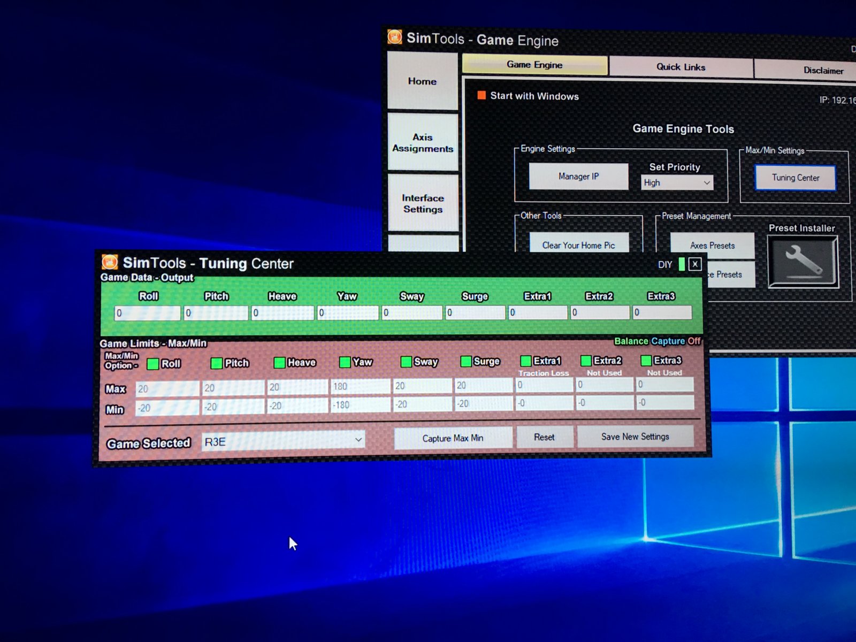Click the Manager IP button

coord(578,176)
